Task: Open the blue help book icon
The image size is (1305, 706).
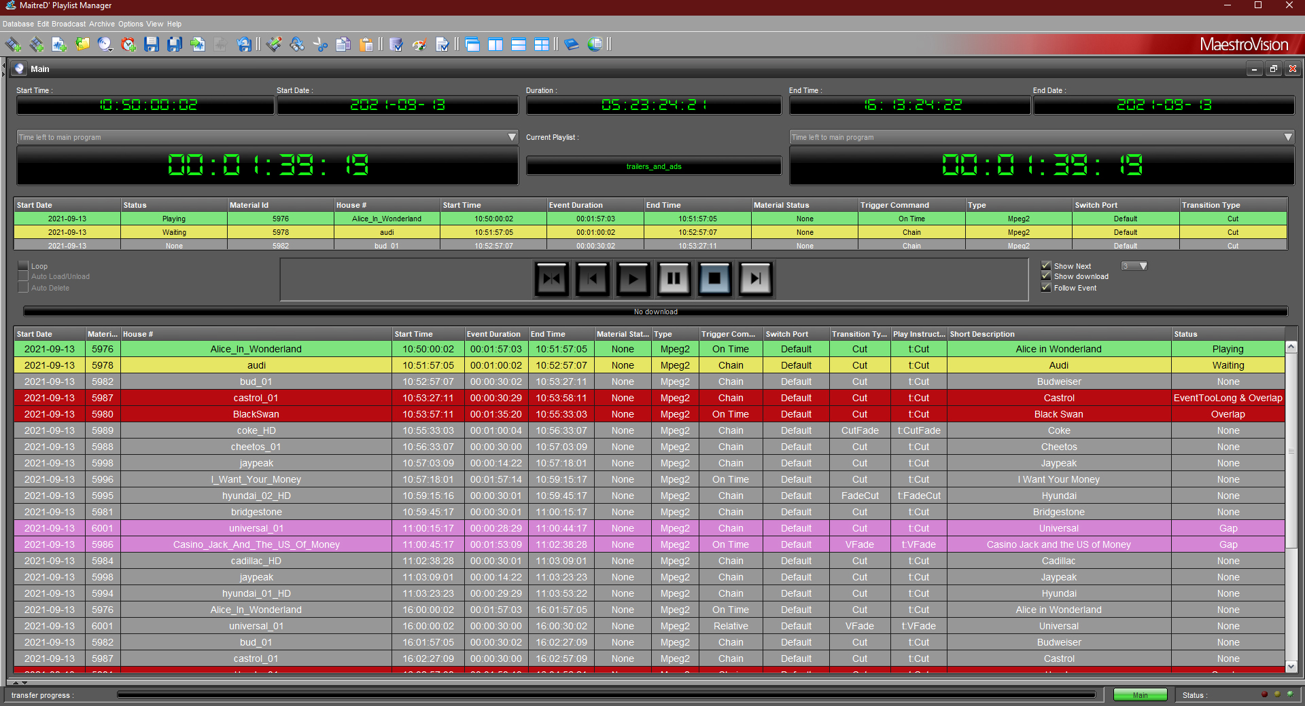Action: 572,45
